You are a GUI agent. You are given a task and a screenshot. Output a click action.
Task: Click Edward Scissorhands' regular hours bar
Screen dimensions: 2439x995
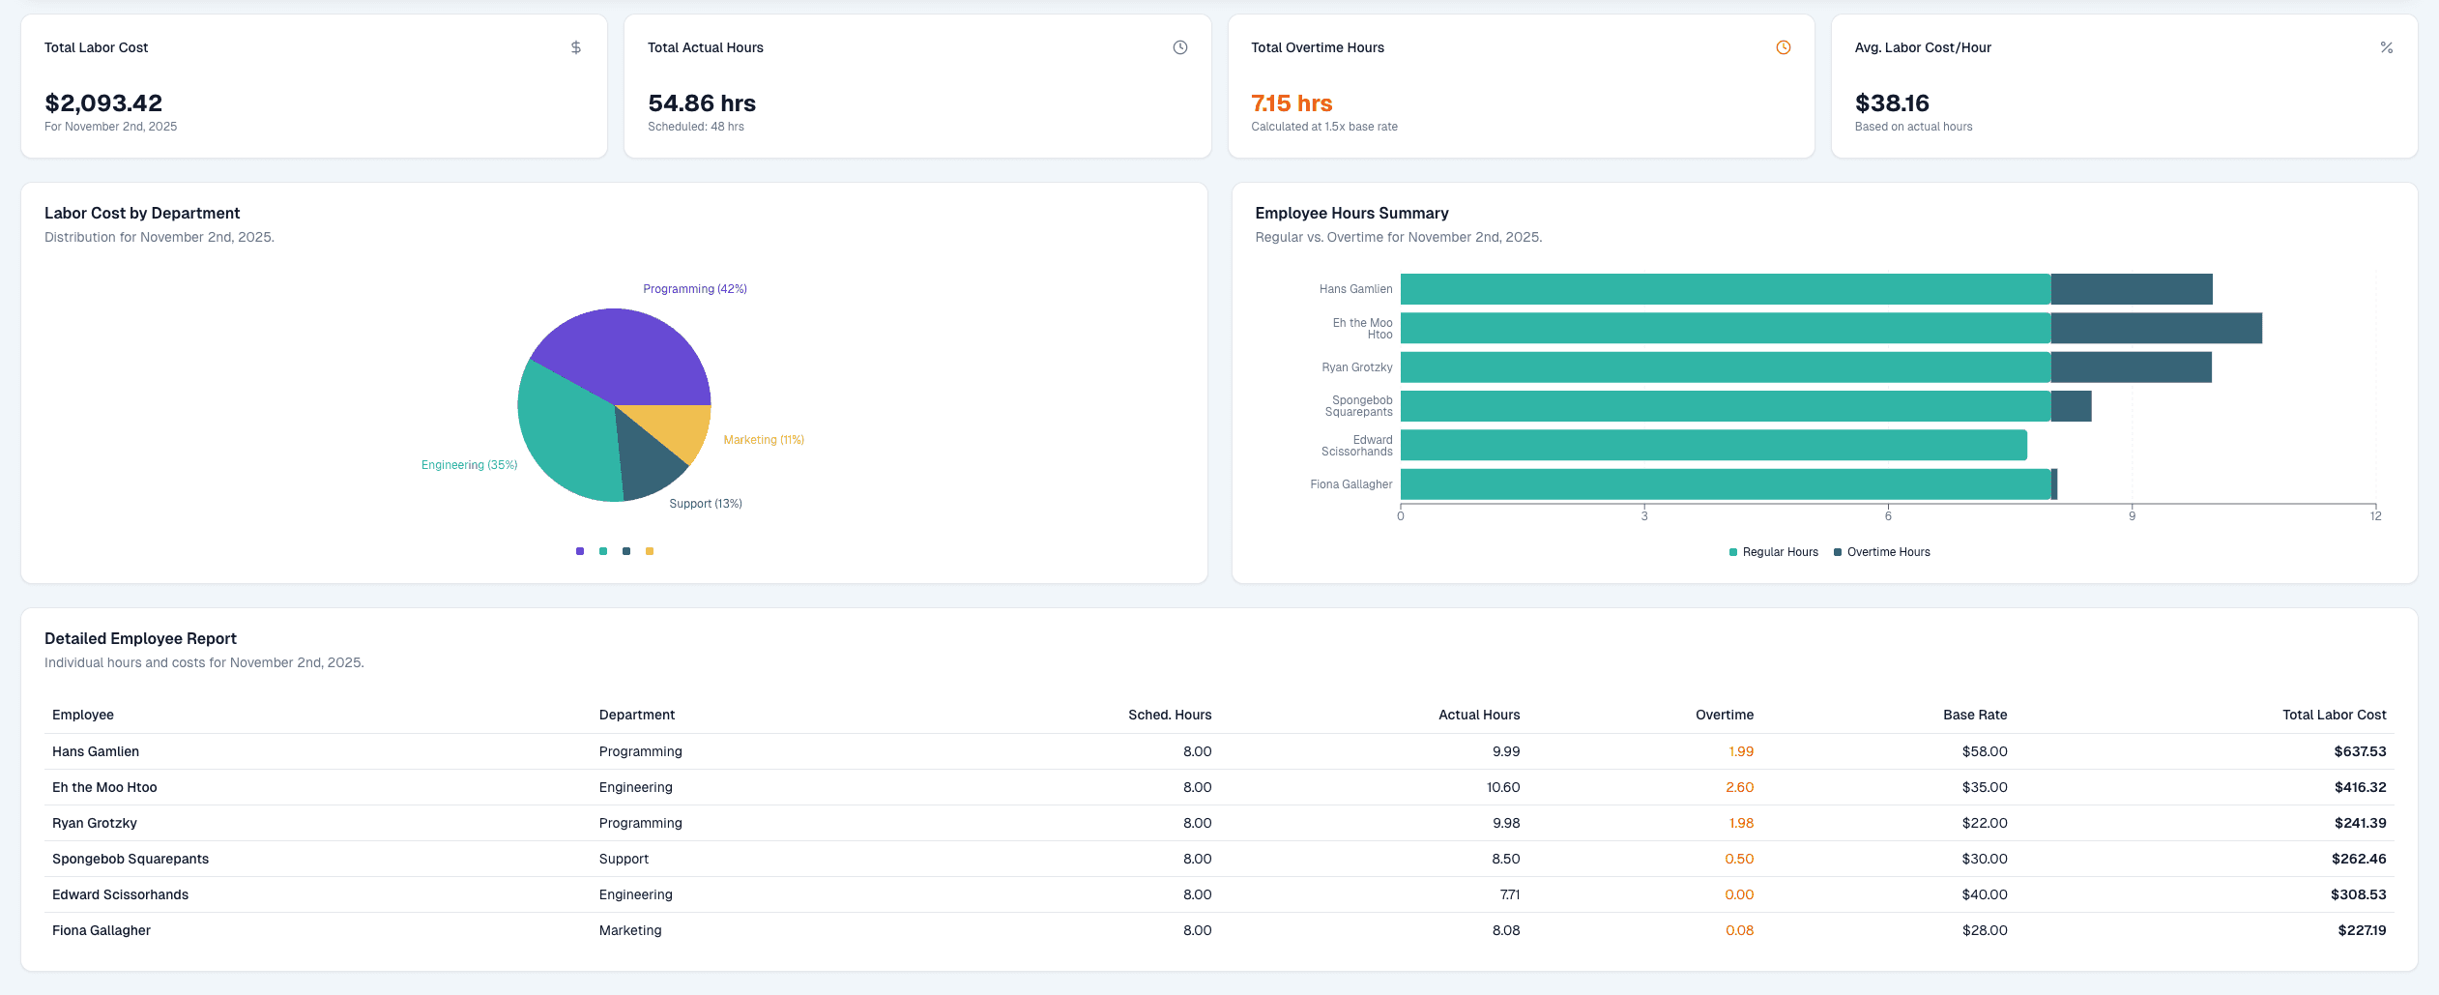click(x=1713, y=445)
